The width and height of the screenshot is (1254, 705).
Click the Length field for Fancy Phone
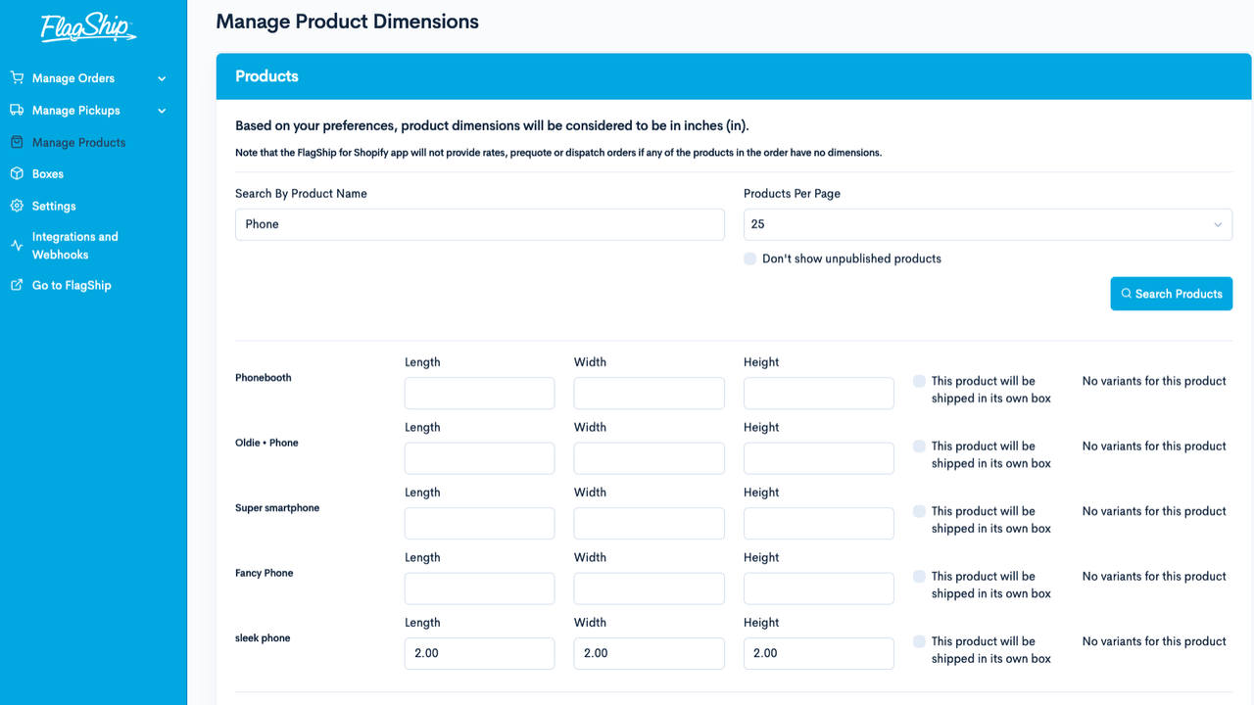click(x=479, y=587)
